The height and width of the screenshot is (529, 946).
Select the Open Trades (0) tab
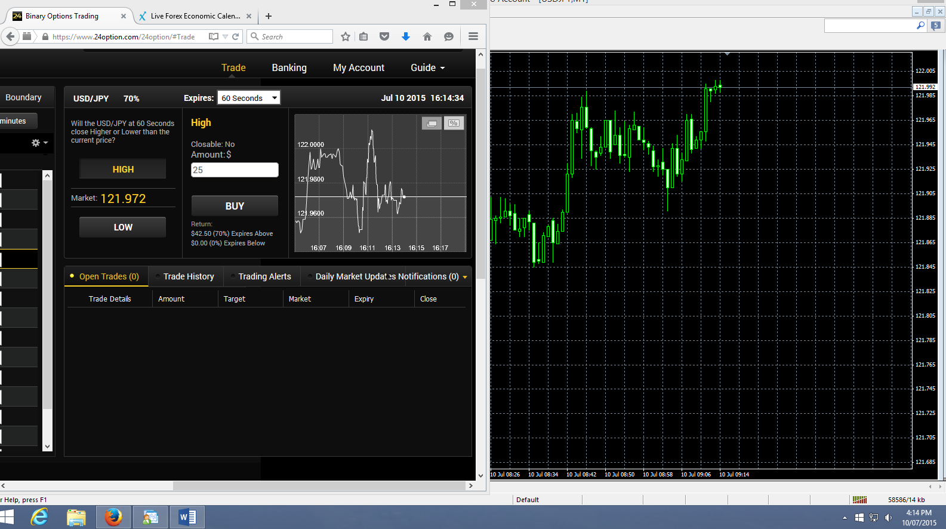pos(106,276)
